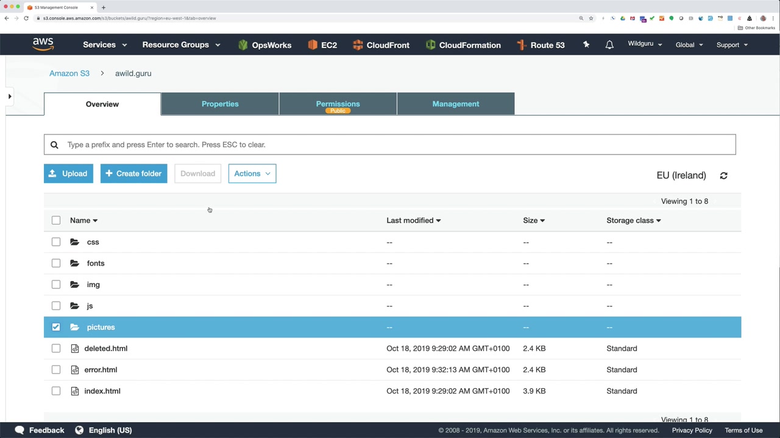This screenshot has height=438, width=780.
Task: Open the Route 53 shortcut
Action: [541, 45]
